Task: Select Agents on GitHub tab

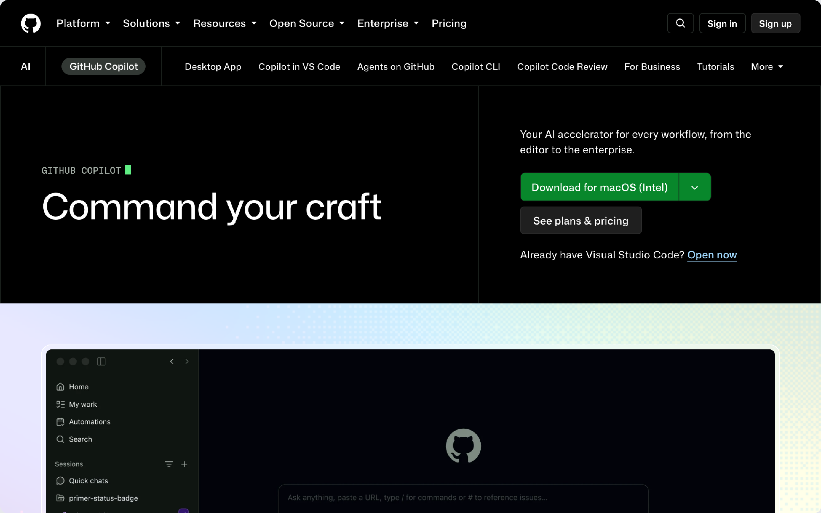Action: (x=396, y=67)
